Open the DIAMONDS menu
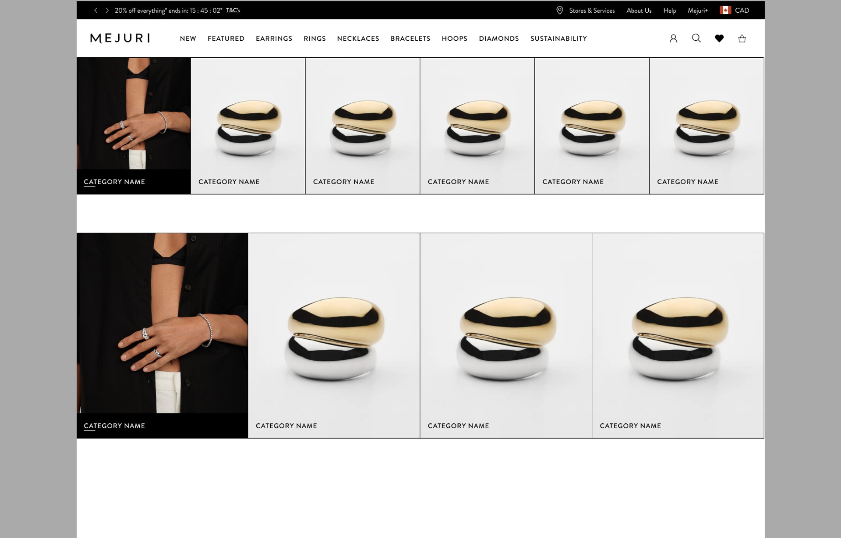 click(x=499, y=39)
